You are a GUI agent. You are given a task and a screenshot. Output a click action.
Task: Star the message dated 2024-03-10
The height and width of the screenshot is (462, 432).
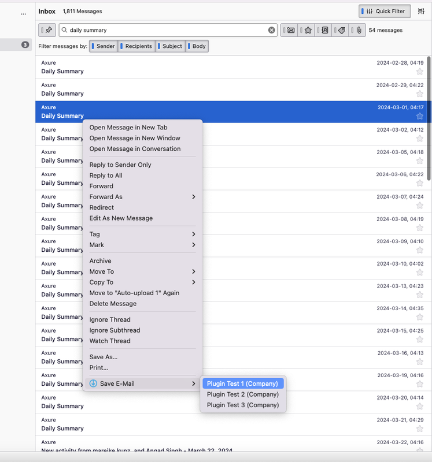(420, 272)
